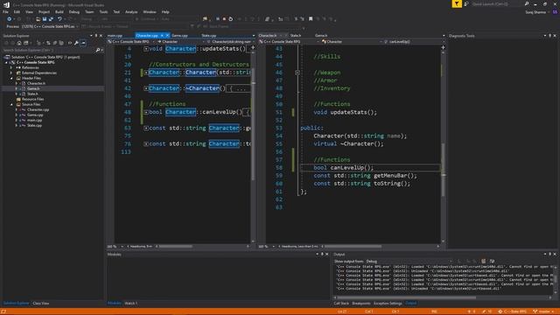560x315 pixels.
Task: Open the canLevelUp member dropdown in the right editor
Action: [x=414, y=42]
